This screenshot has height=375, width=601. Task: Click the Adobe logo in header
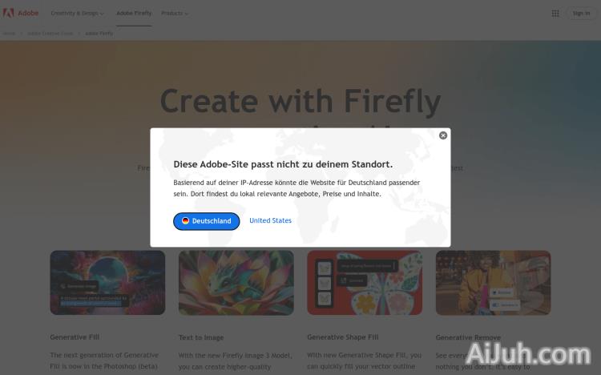pyautogui.click(x=21, y=13)
